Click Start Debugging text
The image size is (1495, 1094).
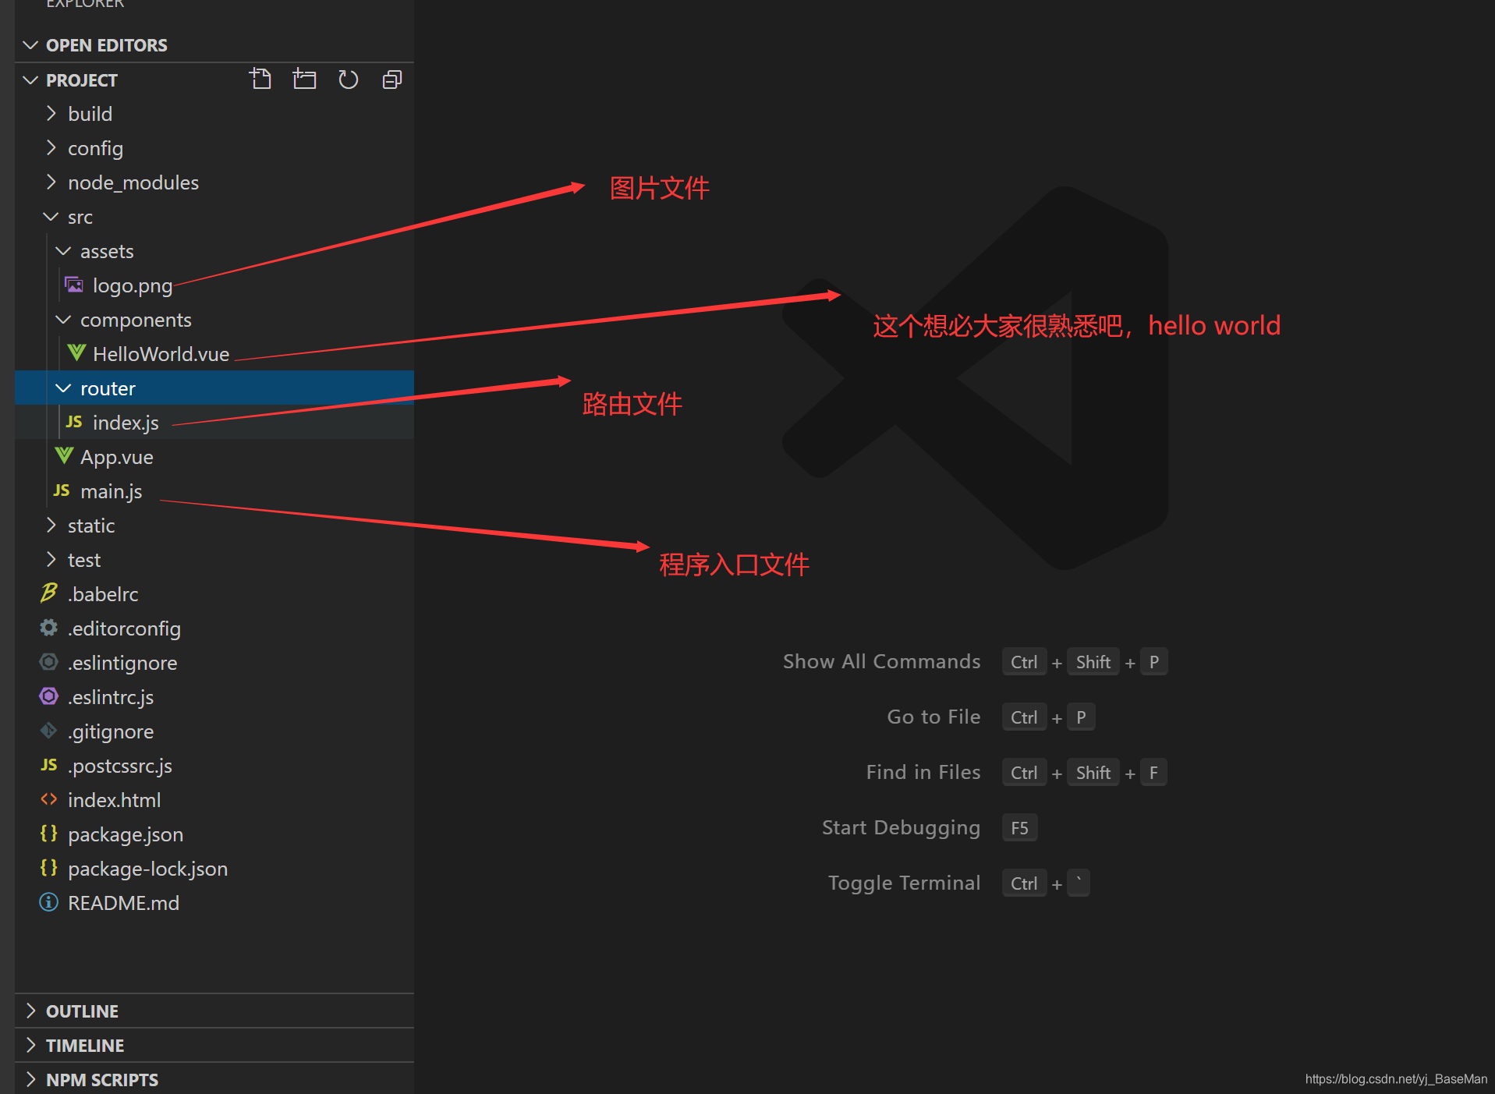click(x=901, y=828)
